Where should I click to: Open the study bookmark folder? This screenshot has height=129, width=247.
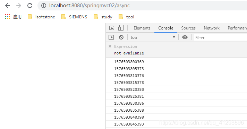103,17
